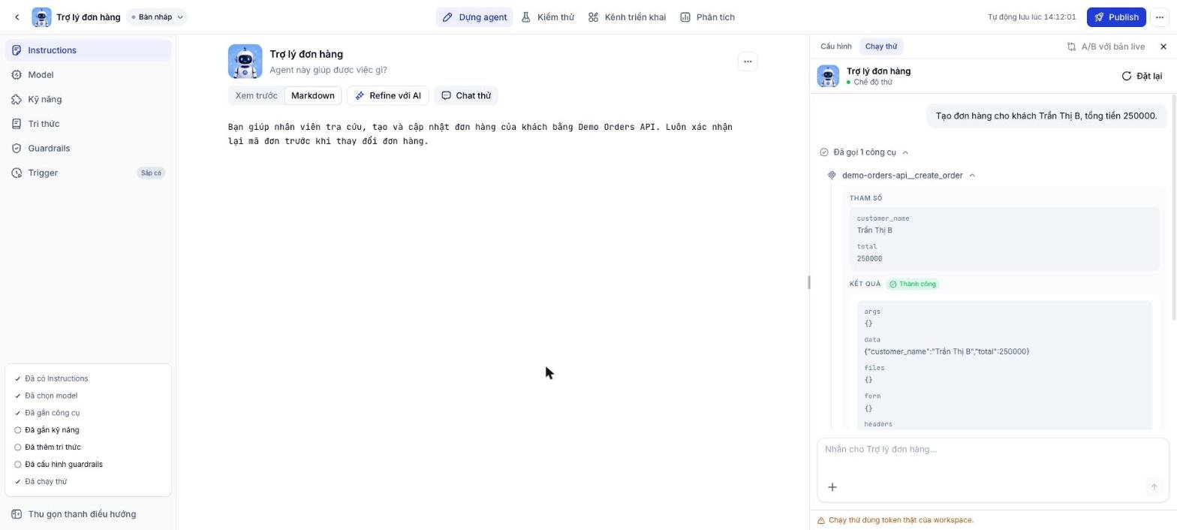
Task: Click the plus attachment icon in chat input
Action: pyautogui.click(x=832, y=487)
